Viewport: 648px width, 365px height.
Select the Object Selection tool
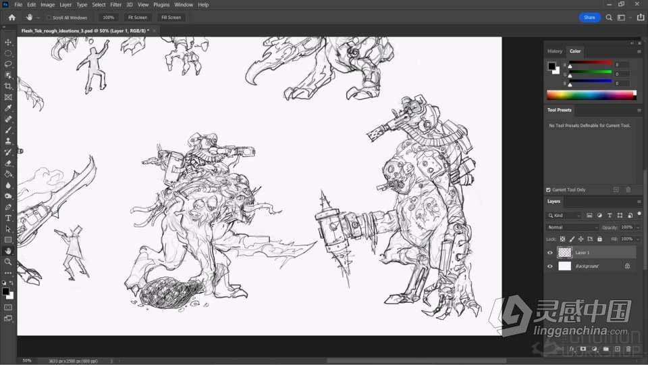8,75
